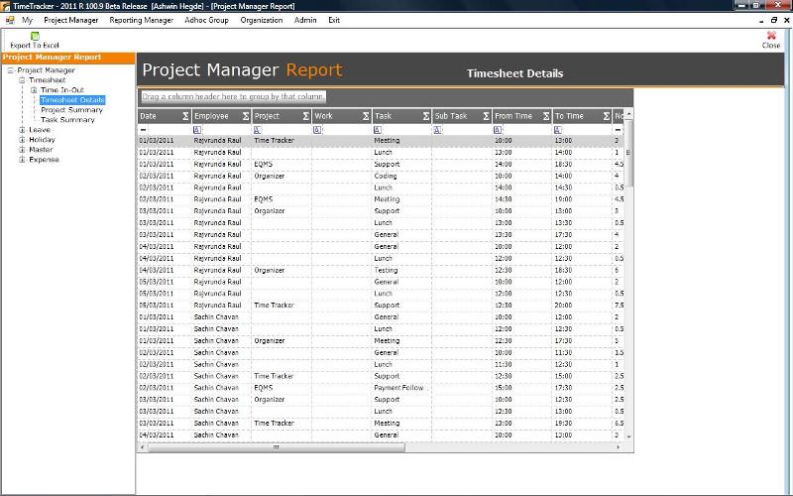Click the Work column filter field
Viewport: 793px width, 496px height.
[x=342, y=129]
